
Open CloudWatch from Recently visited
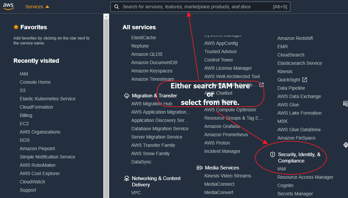pos(32,182)
